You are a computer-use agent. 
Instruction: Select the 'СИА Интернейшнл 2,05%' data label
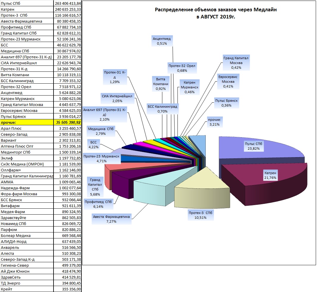(x=117, y=98)
